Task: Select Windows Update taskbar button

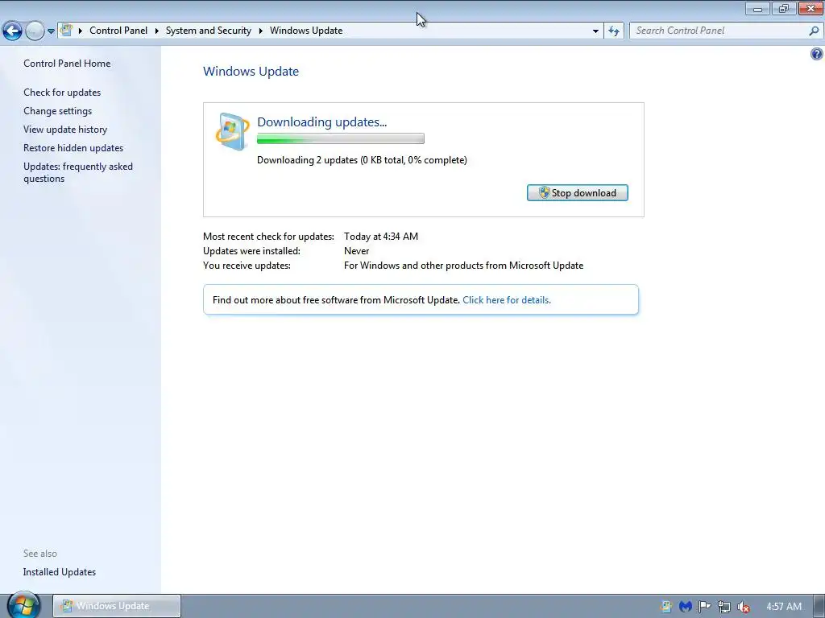Action: [117, 606]
